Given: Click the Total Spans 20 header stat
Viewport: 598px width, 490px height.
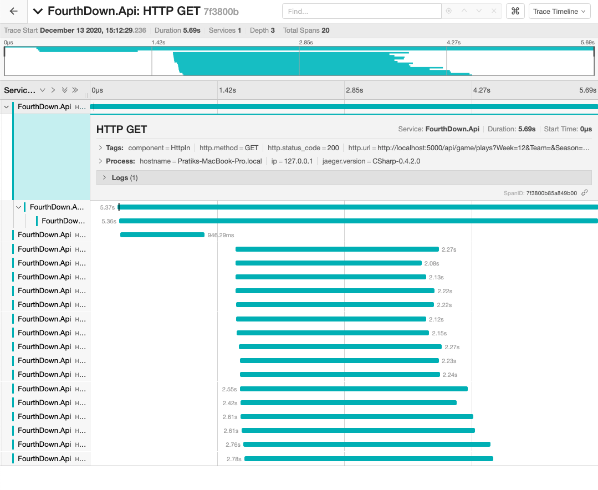Looking at the screenshot, I should pos(306,30).
